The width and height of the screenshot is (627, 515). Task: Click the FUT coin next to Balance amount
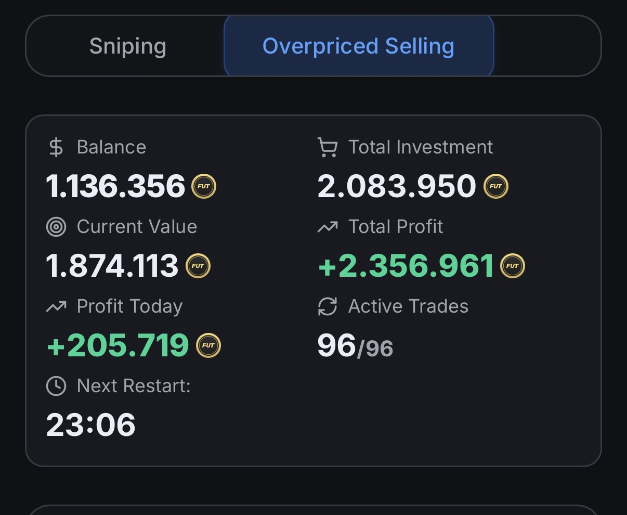point(204,186)
